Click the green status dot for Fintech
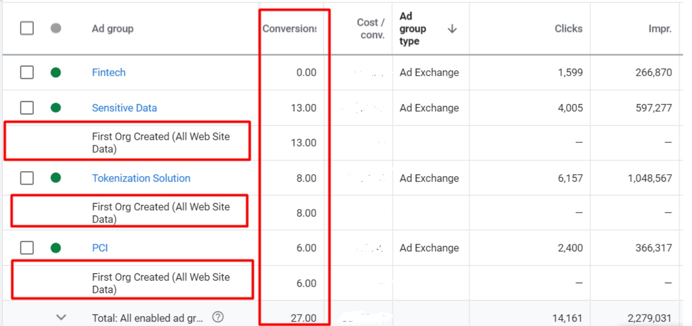692x326 pixels. pyautogui.click(x=56, y=73)
